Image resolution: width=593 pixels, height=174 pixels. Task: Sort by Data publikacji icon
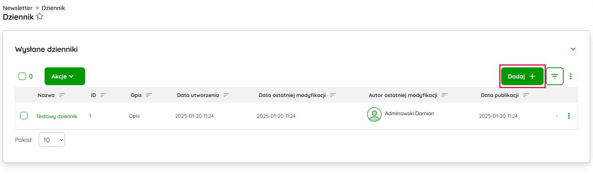pyautogui.click(x=526, y=95)
